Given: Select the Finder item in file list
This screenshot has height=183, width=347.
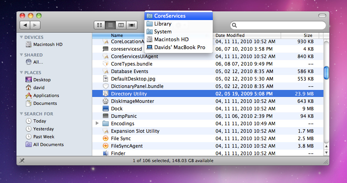Looking at the screenshot, I should point(118,154).
